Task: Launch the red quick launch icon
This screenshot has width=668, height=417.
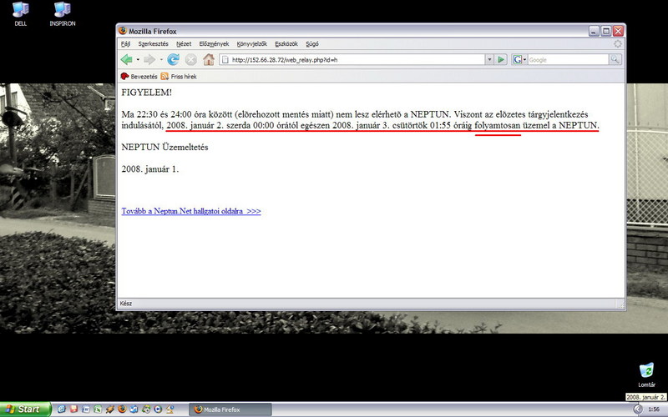Action: [x=73, y=409]
